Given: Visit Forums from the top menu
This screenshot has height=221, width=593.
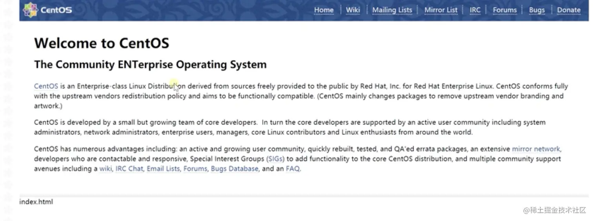Looking at the screenshot, I should [x=505, y=10].
